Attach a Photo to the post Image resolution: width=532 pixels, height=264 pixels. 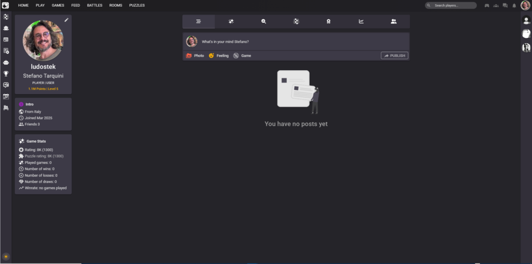pyautogui.click(x=195, y=56)
